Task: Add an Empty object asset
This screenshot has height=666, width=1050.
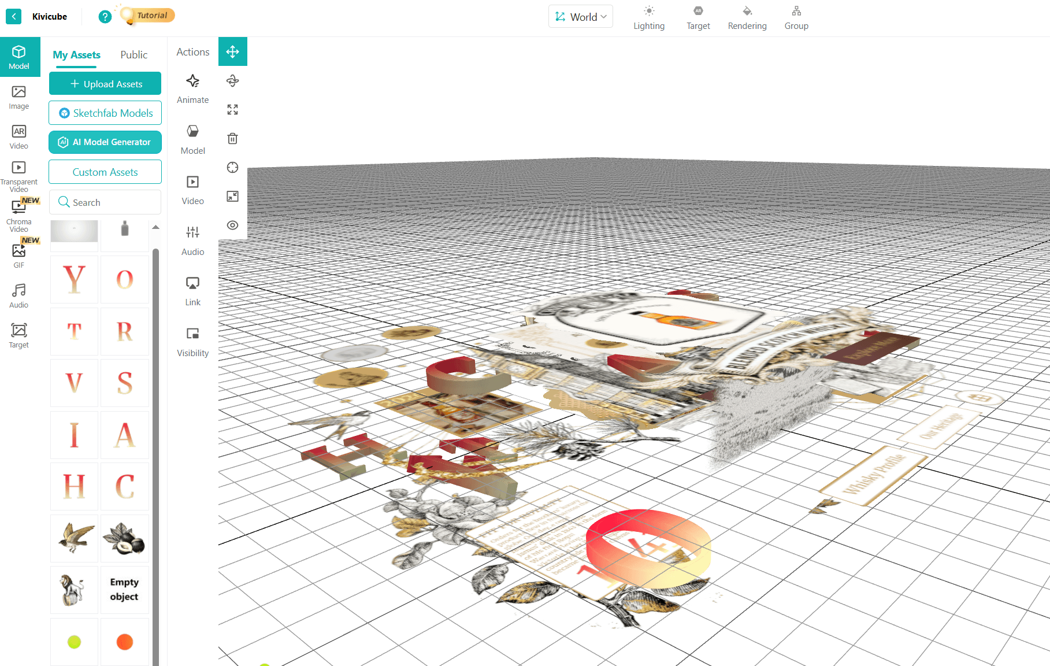Action: pos(124,590)
